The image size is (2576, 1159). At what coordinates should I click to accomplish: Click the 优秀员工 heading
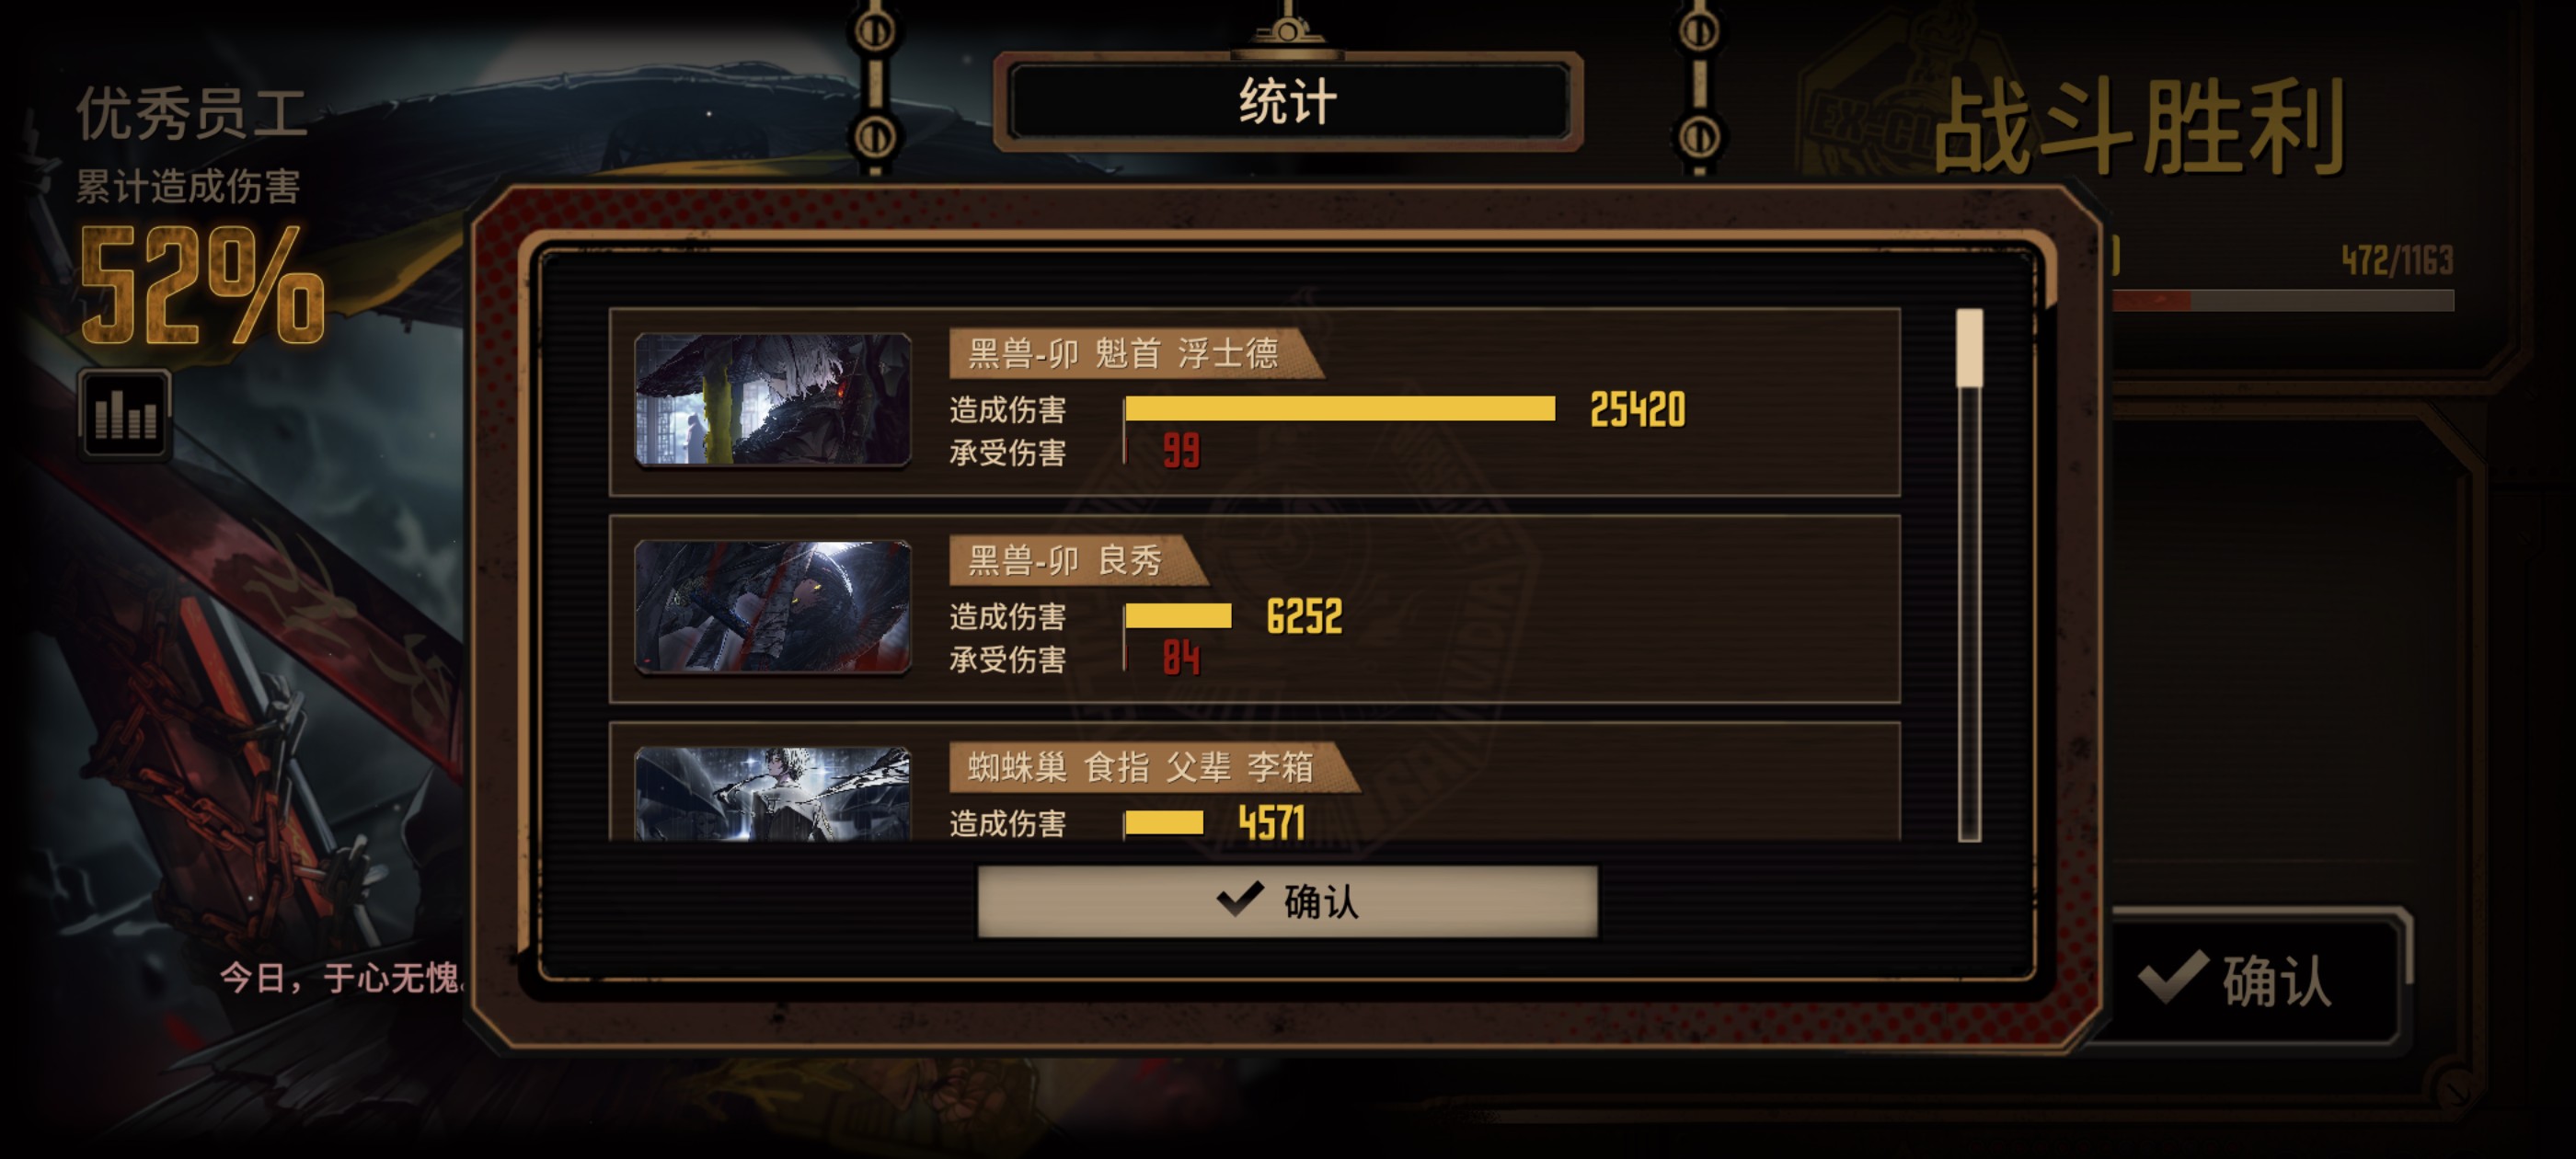point(192,113)
